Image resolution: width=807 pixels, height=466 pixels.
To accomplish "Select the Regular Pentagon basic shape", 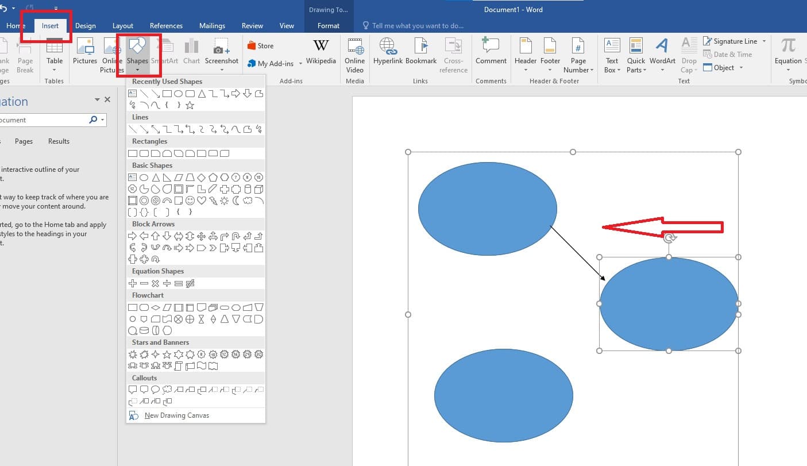I will tap(213, 178).
